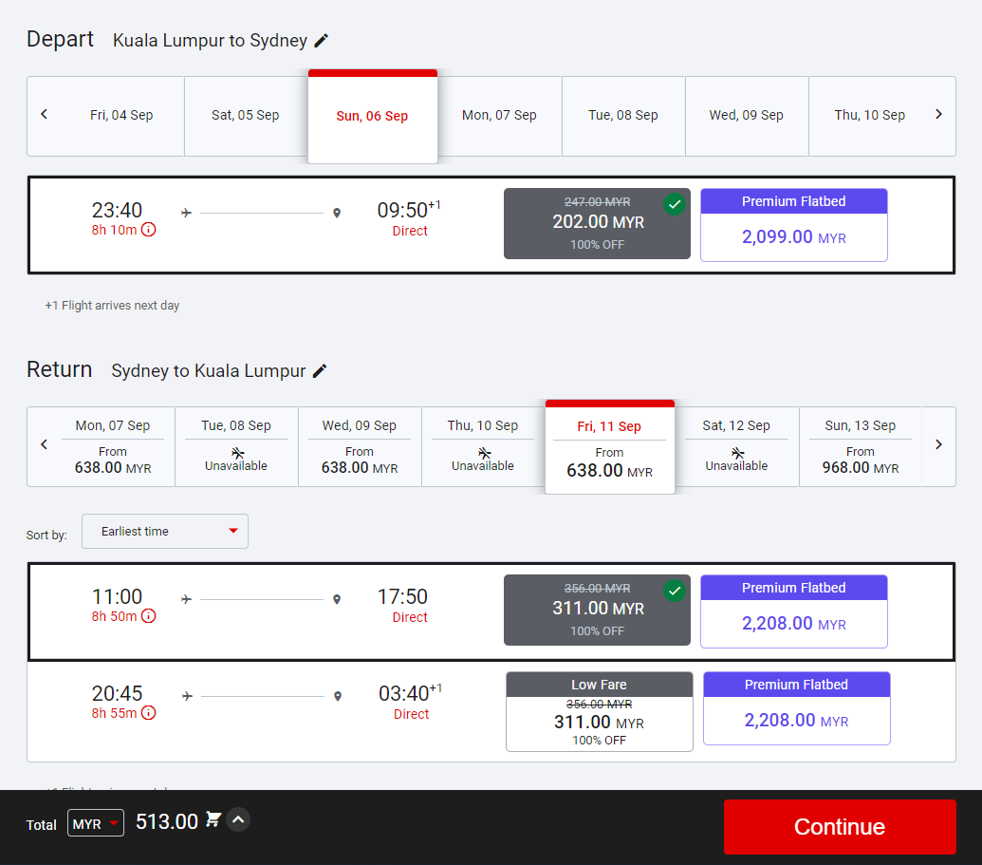Open the MYR currency dropdown
This screenshot has width=982, height=865.
tap(96, 824)
